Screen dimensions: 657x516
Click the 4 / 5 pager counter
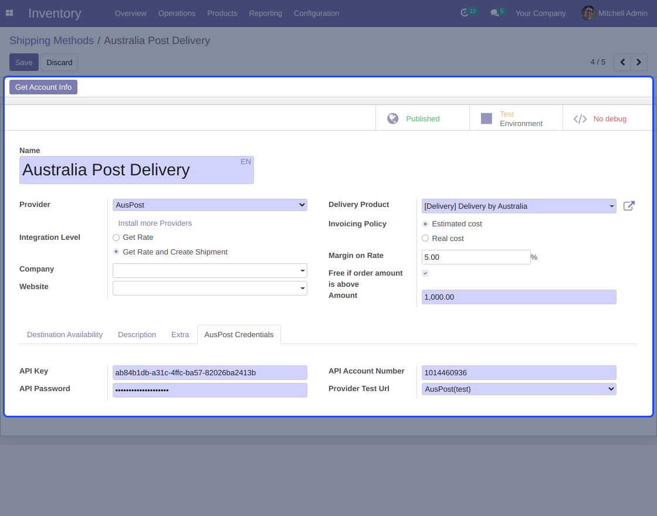tap(598, 62)
